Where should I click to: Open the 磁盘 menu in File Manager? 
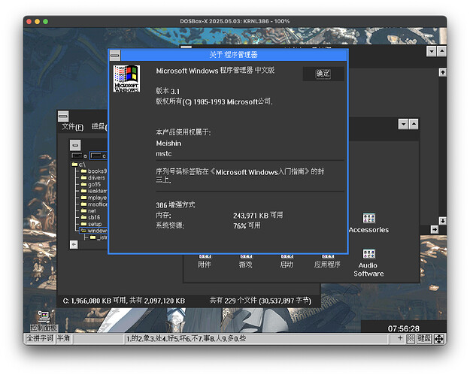[99, 127]
